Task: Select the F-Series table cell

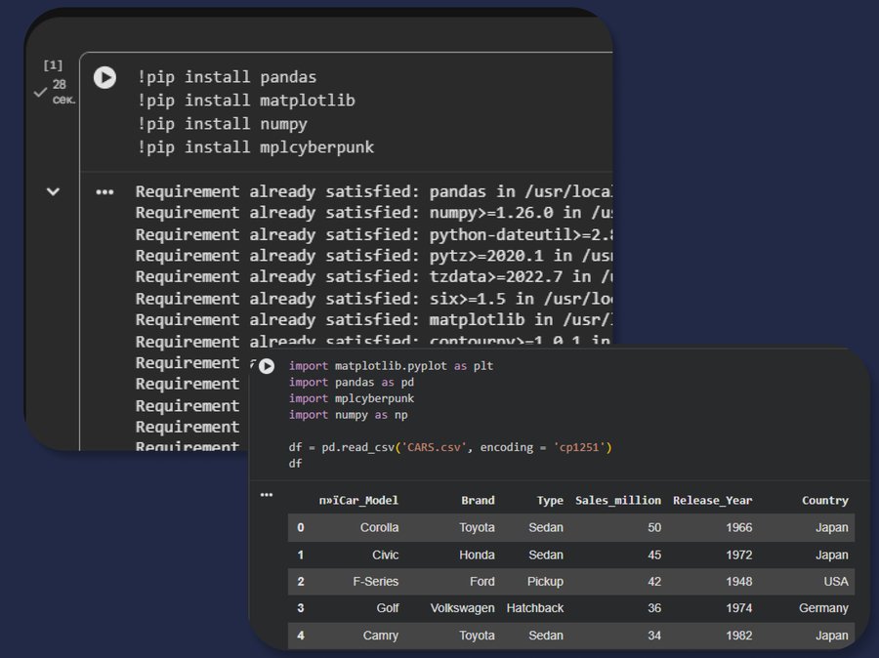Action: pyautogui.click(x=375, y=581)
